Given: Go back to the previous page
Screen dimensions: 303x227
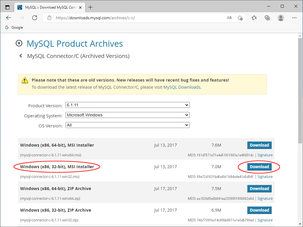Looking at the screenshot, I should pos(9,18).
